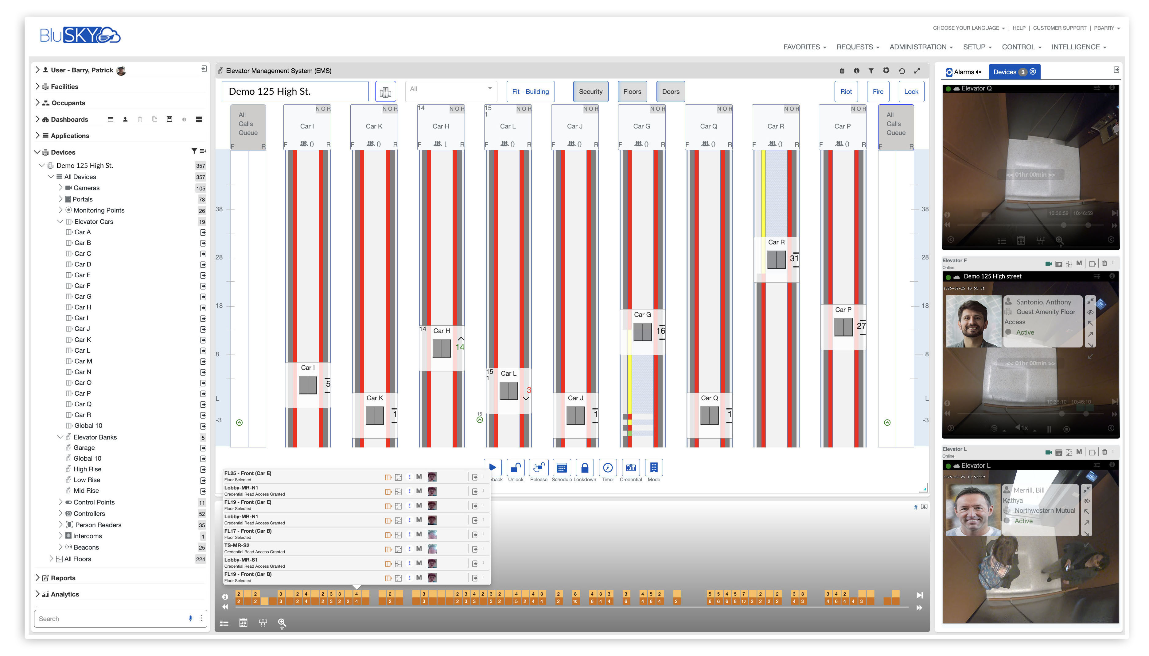Open the Mode keypad icon
The width and height of the screenshot is (1149, 656).
tap(653, 468)
